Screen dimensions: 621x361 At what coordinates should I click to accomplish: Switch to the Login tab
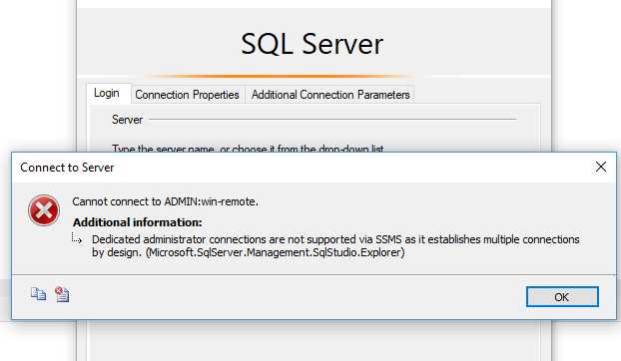click(x=107, y=94)
